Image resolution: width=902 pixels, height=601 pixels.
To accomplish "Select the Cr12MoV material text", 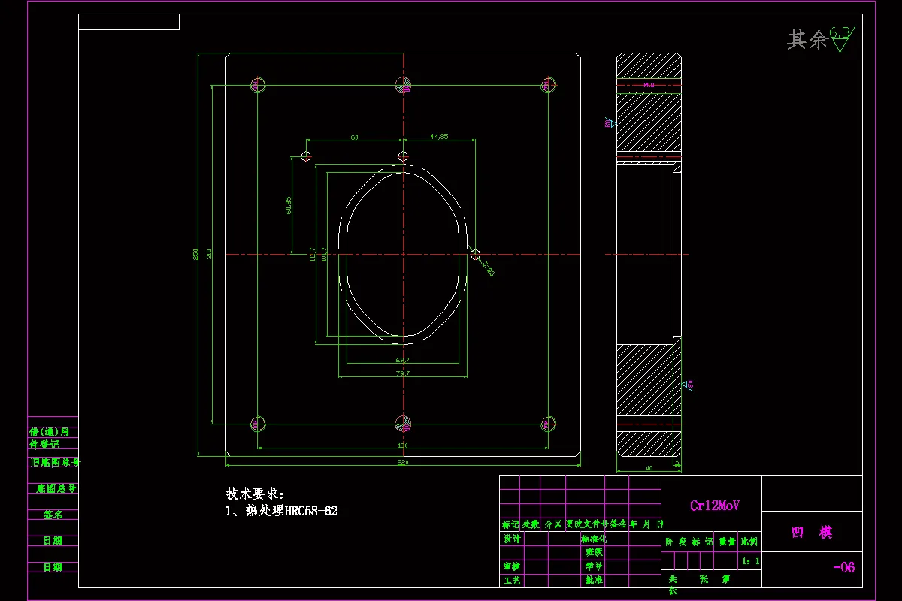I will (x=714, y=506).
